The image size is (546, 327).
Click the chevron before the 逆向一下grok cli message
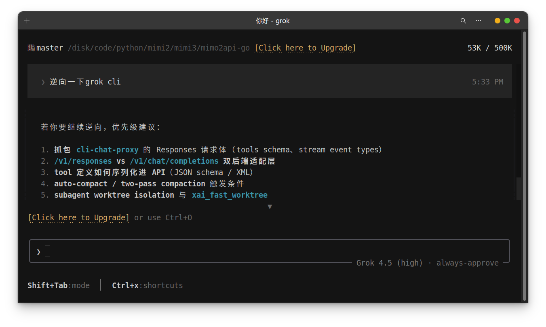(x=43, y=82)
